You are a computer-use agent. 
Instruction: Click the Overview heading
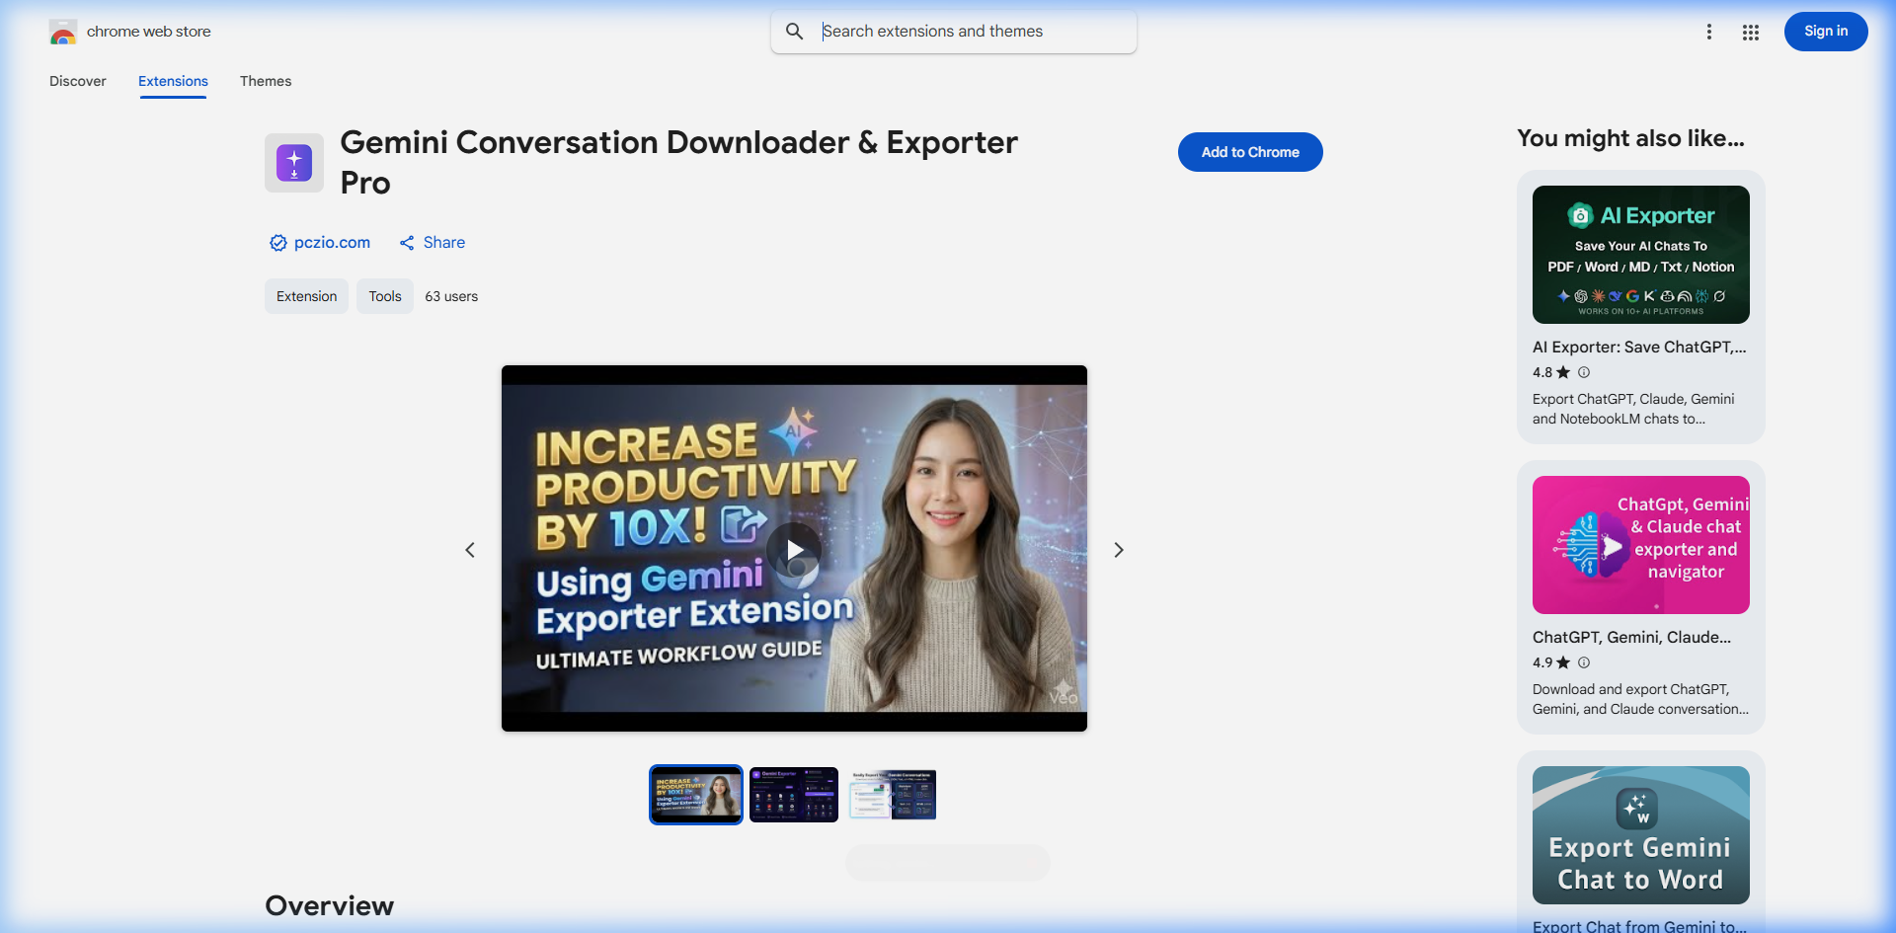330,905
